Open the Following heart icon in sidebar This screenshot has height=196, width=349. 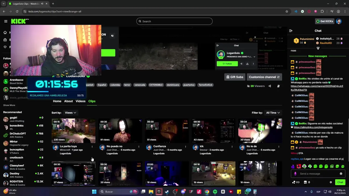(5, 47)
